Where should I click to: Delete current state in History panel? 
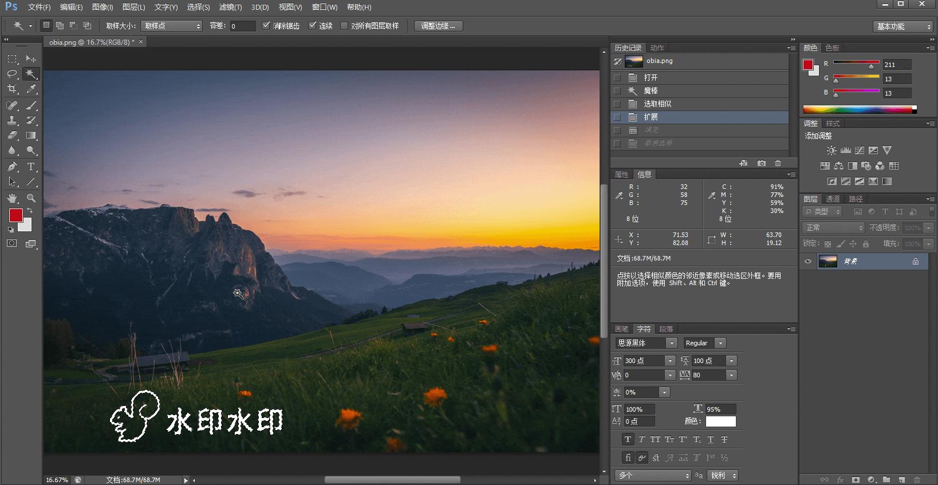(x=778, y=163)
